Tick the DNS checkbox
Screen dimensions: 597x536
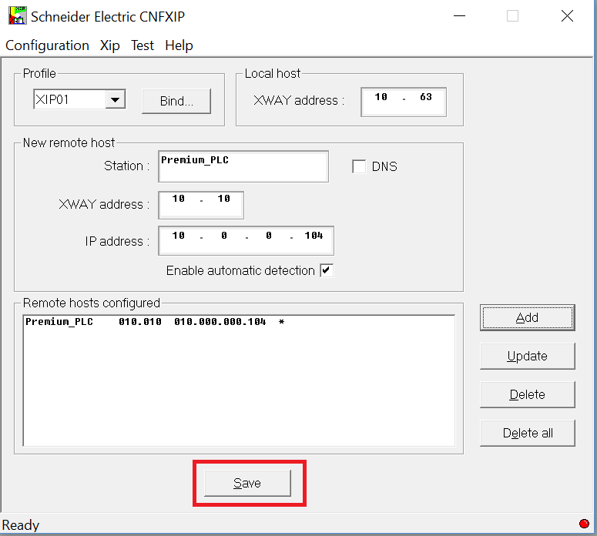point(359,166)
